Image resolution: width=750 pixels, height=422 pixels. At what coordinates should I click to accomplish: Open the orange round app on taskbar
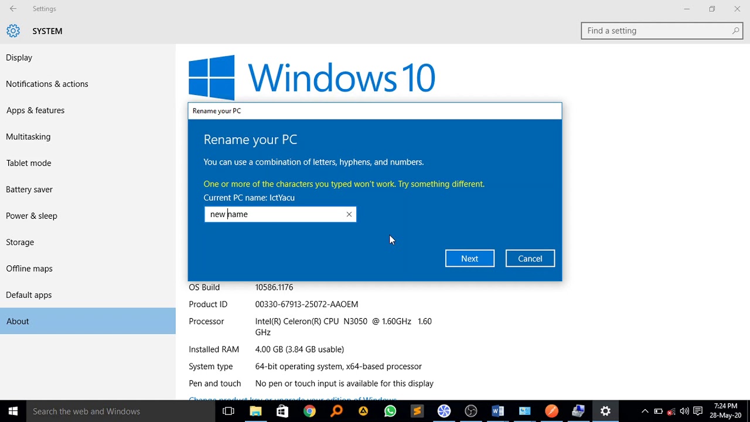tap(552, 411)
